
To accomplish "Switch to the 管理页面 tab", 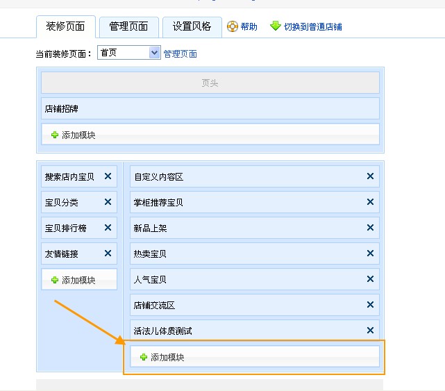I will click(128, 26).
